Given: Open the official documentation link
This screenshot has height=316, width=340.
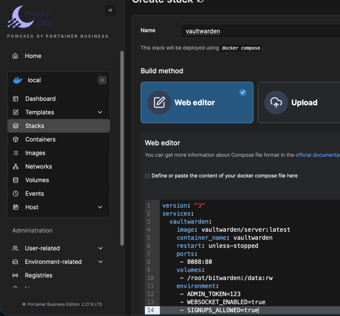Looking at the screenshot, I should click(x=318, y=155).
